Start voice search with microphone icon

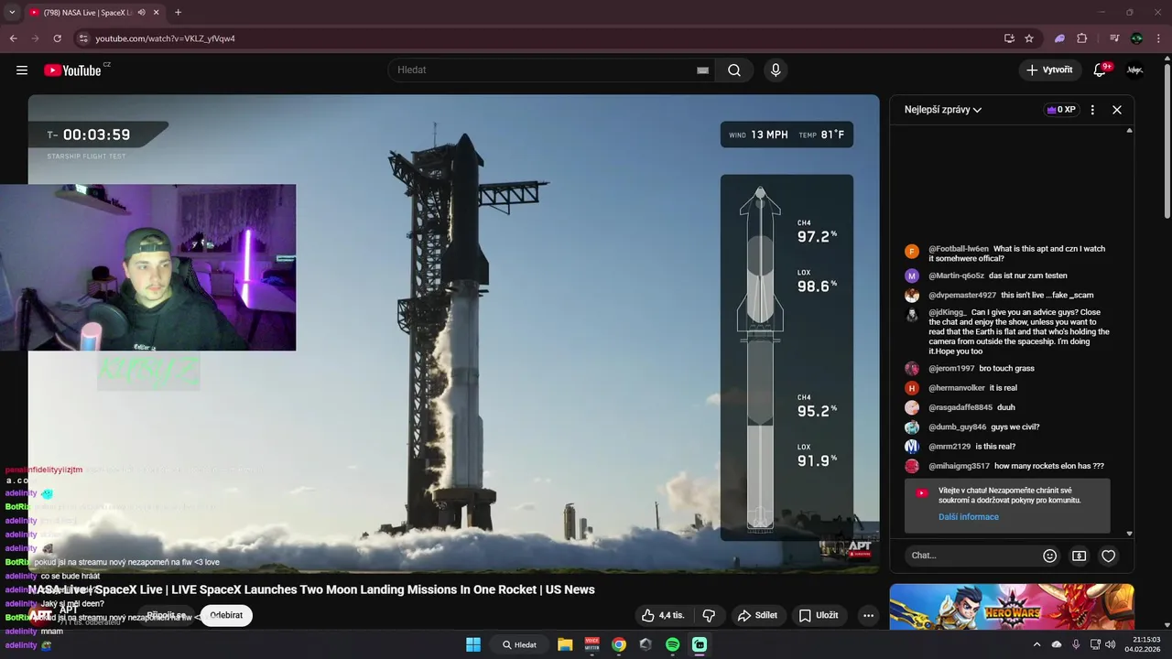click(x=776, y=70)
